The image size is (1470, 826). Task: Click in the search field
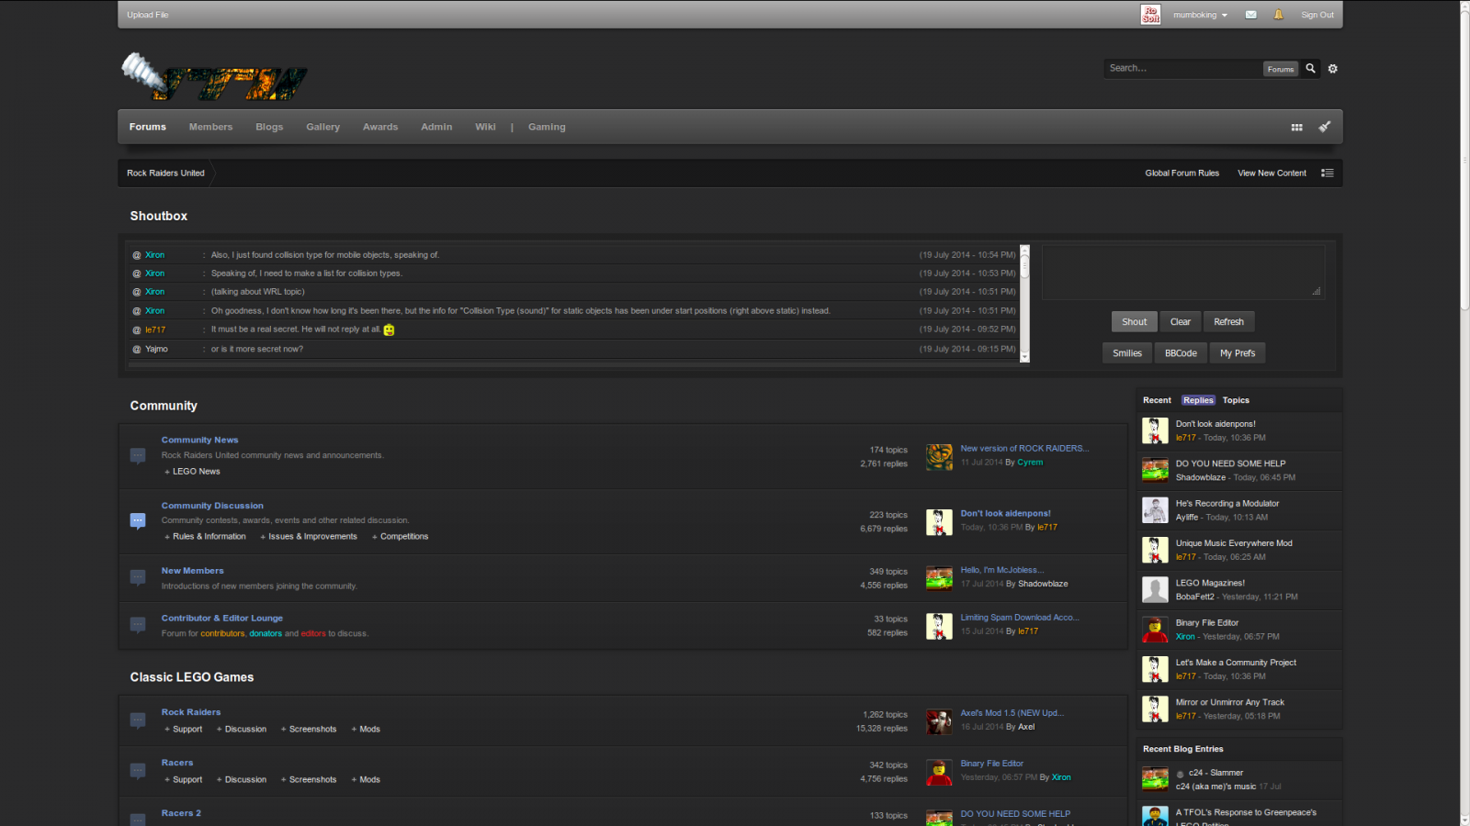point(1182,68)
